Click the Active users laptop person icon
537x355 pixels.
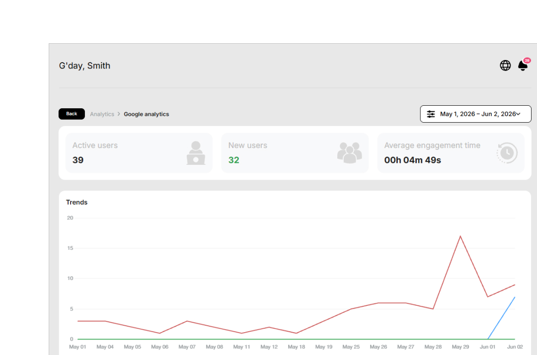tap(196, 153)
